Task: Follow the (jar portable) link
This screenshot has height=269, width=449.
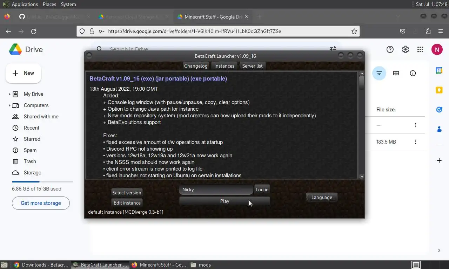Action: (x=172, y=78)
